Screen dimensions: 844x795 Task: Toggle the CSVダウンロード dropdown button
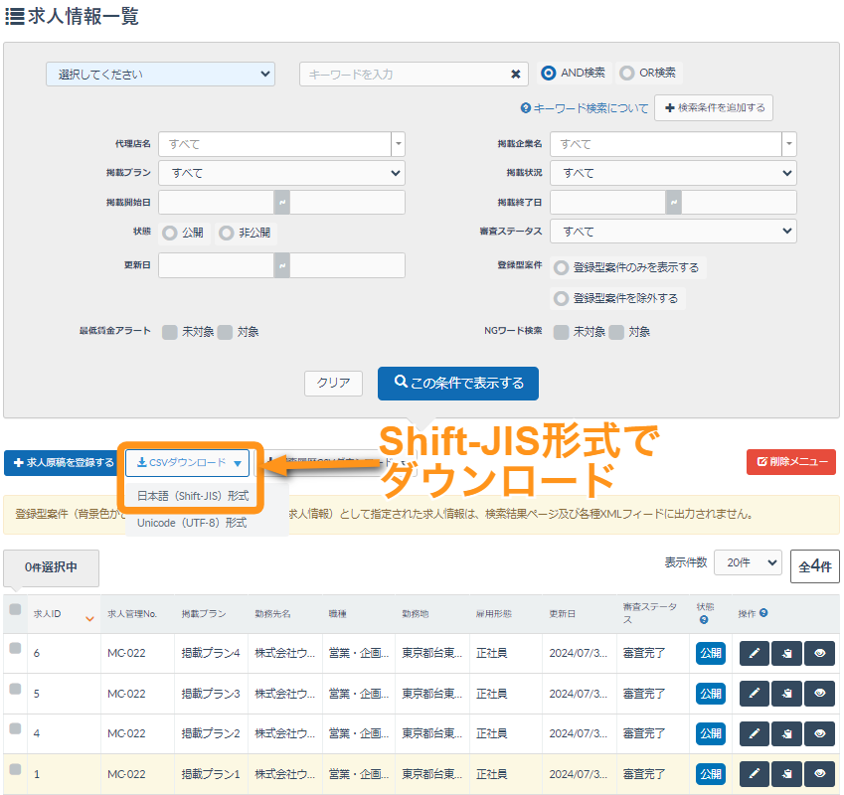[187, 463]
